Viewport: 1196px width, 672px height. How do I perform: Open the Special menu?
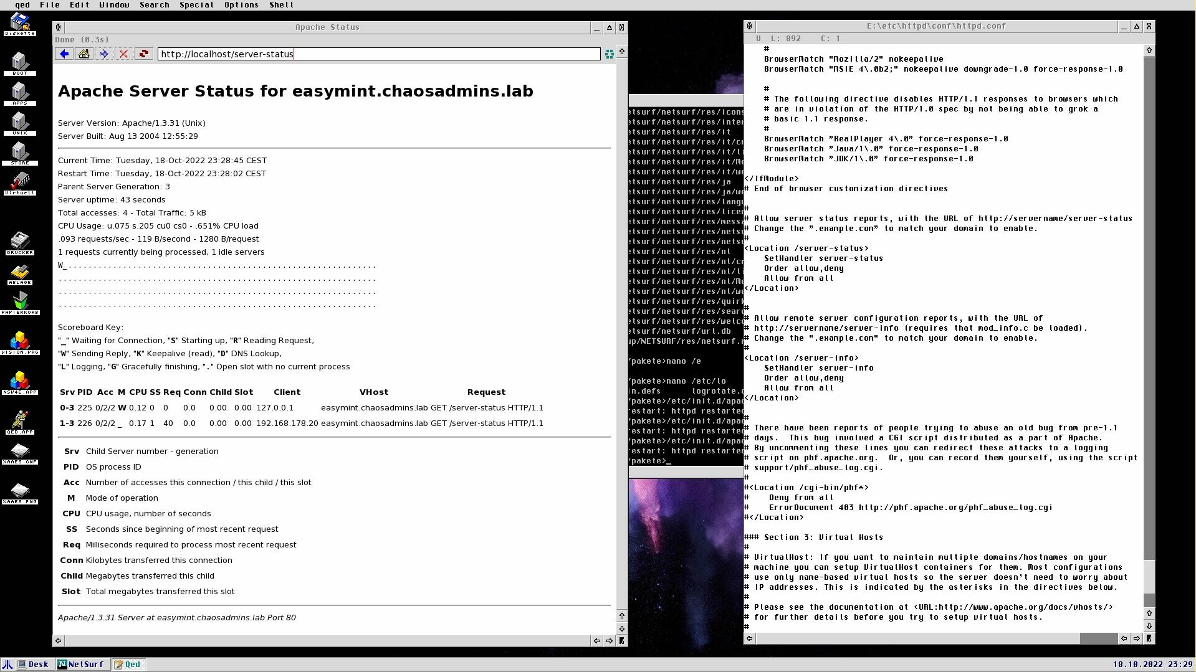tap(196, 5)
